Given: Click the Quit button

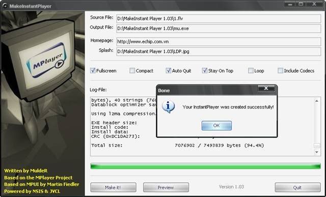Looking at the screenshot, I should click(x=297, y=187).
